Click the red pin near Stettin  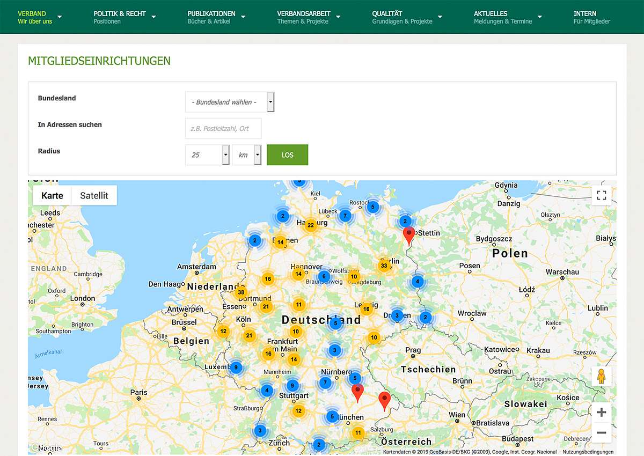(409, 236)
